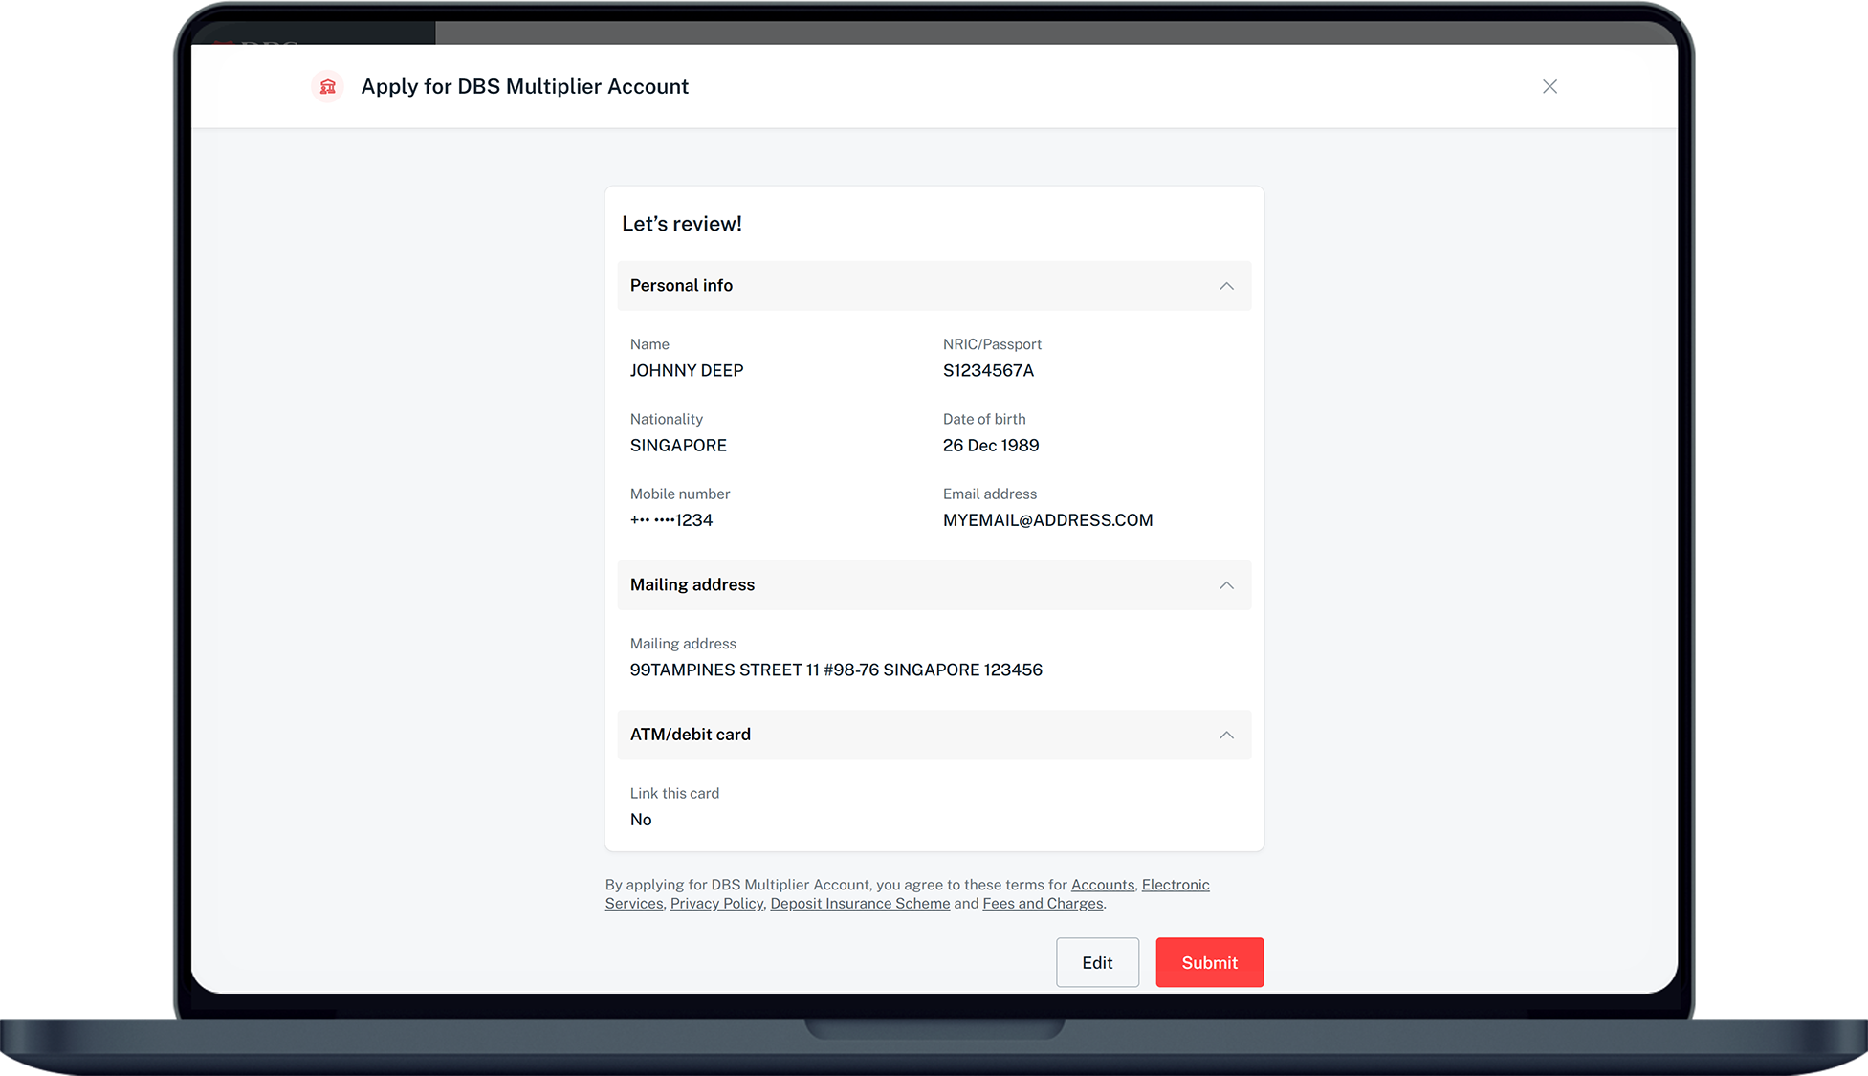Select the name JOHNNY DEEP
Screen dimensions: 1868x1076
point(686,370)
